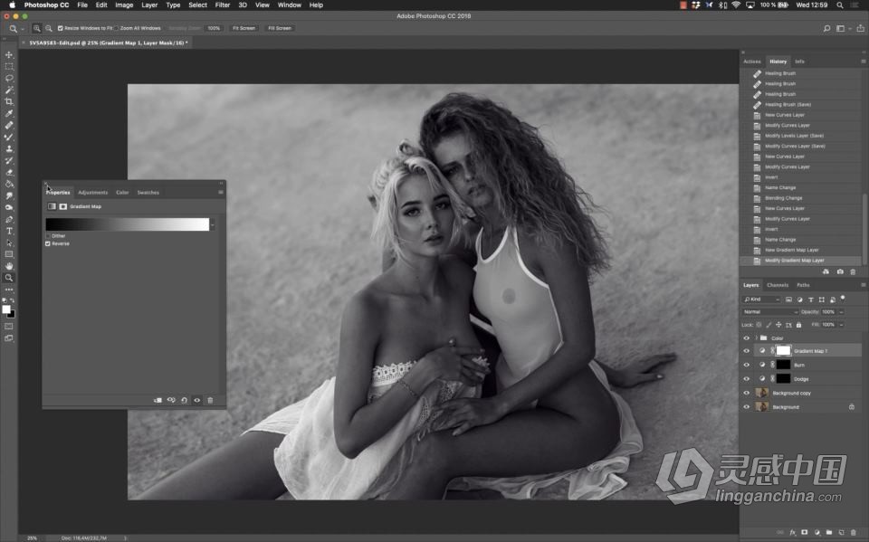Screen dimensions: 869x542
Task: Click the Fit Screen button
Action: (244, 28)
